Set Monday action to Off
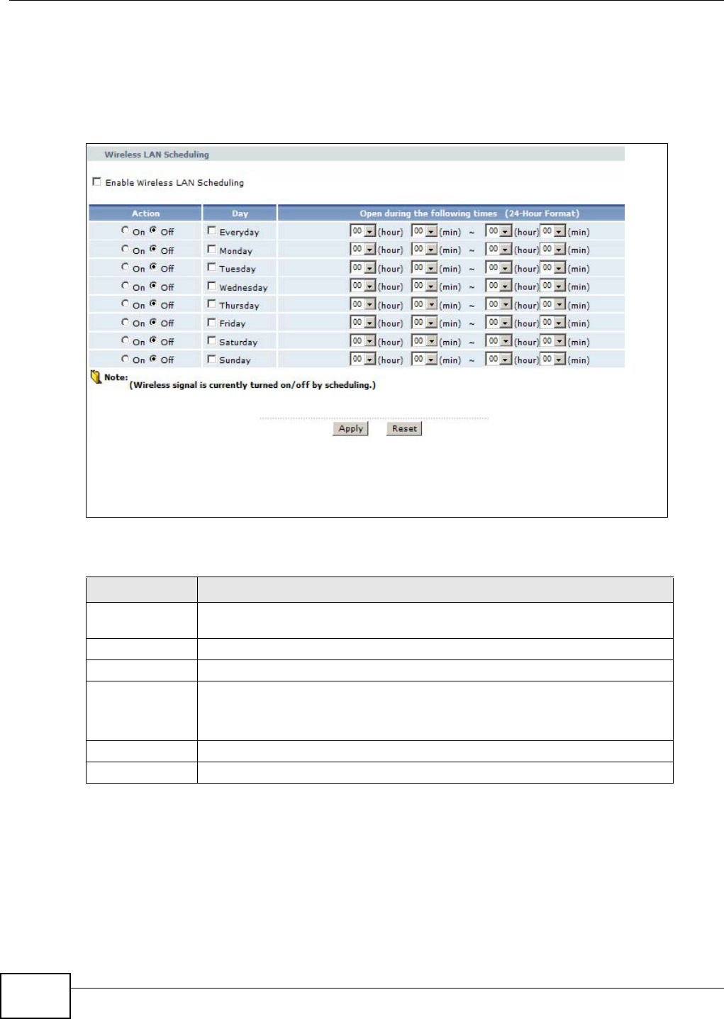Screen dimensions: 724x1019 [153, 249]
